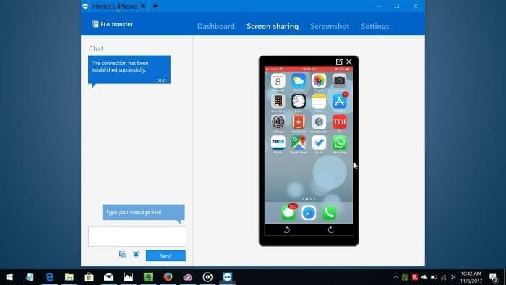Launch Firefox from taskbar

click(x=168, y=277)
